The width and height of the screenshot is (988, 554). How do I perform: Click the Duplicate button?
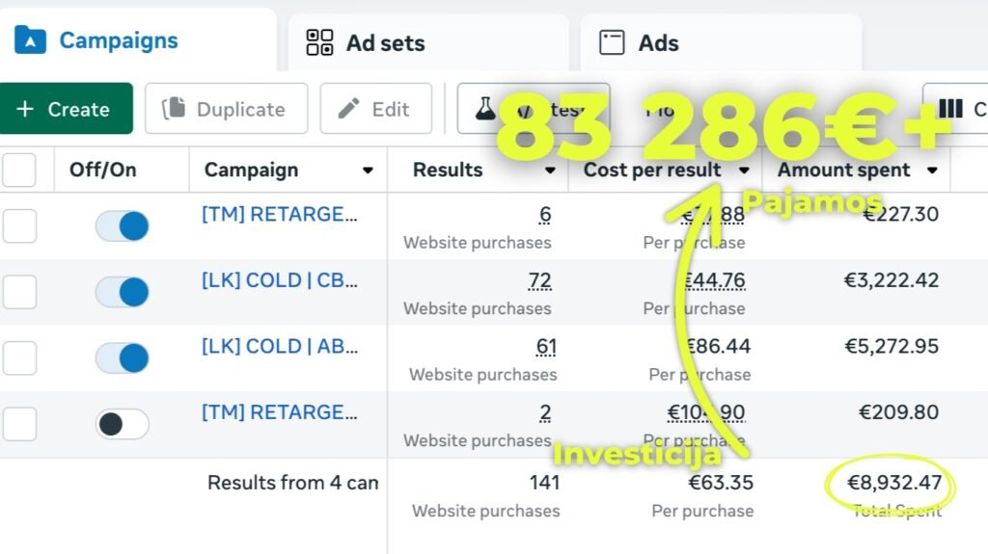[226, 109]
